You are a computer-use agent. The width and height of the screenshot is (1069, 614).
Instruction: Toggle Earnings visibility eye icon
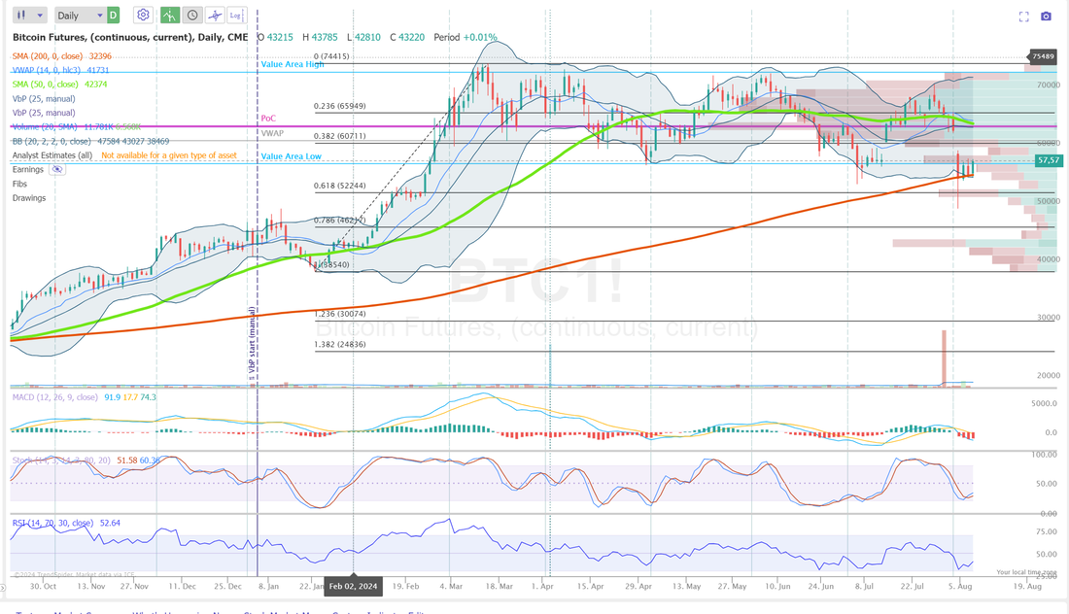point(57,170)
